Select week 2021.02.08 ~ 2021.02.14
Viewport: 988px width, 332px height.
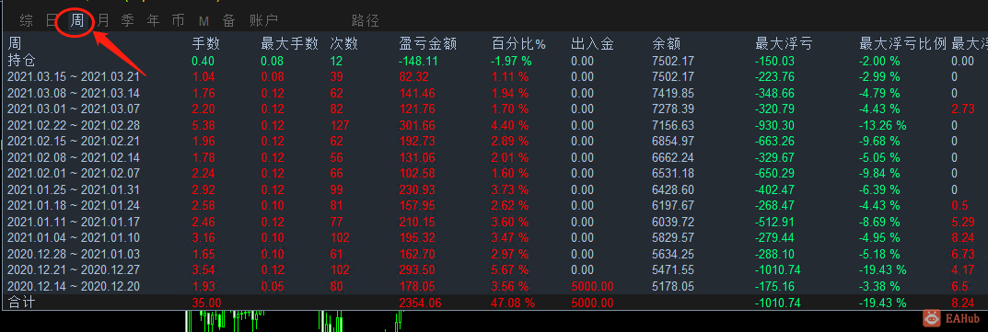(73, 157)
